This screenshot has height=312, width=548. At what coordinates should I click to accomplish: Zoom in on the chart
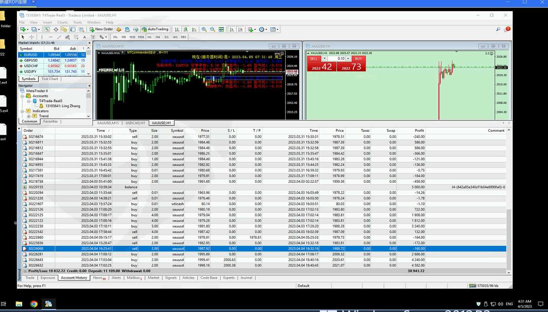pos(204,29)
